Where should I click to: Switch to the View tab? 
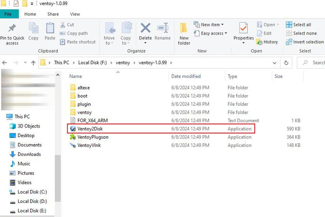point(75,14)
